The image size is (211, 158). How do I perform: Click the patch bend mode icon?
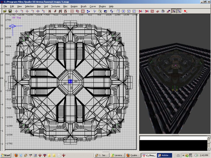163,11
